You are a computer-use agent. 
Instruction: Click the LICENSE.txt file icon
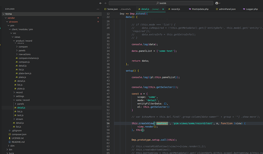pos(10,138)
